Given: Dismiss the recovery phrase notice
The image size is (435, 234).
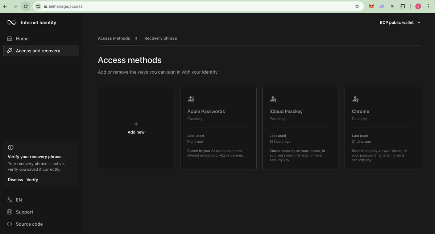Looking at the screenshot, I should click(15, 180).
